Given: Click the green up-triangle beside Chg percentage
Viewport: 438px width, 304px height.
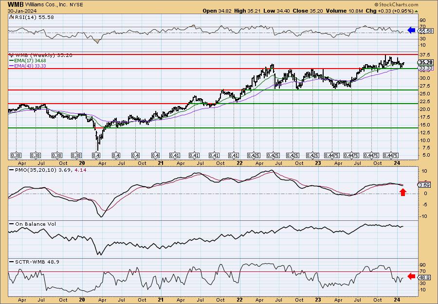Looking at the screenshot, I should pos(416,11).
